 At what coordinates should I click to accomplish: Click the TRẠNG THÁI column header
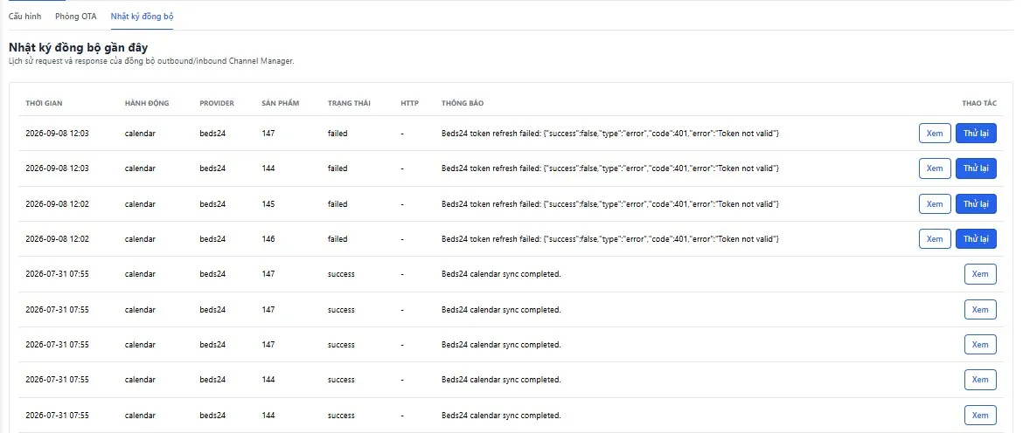pos(350,104)
